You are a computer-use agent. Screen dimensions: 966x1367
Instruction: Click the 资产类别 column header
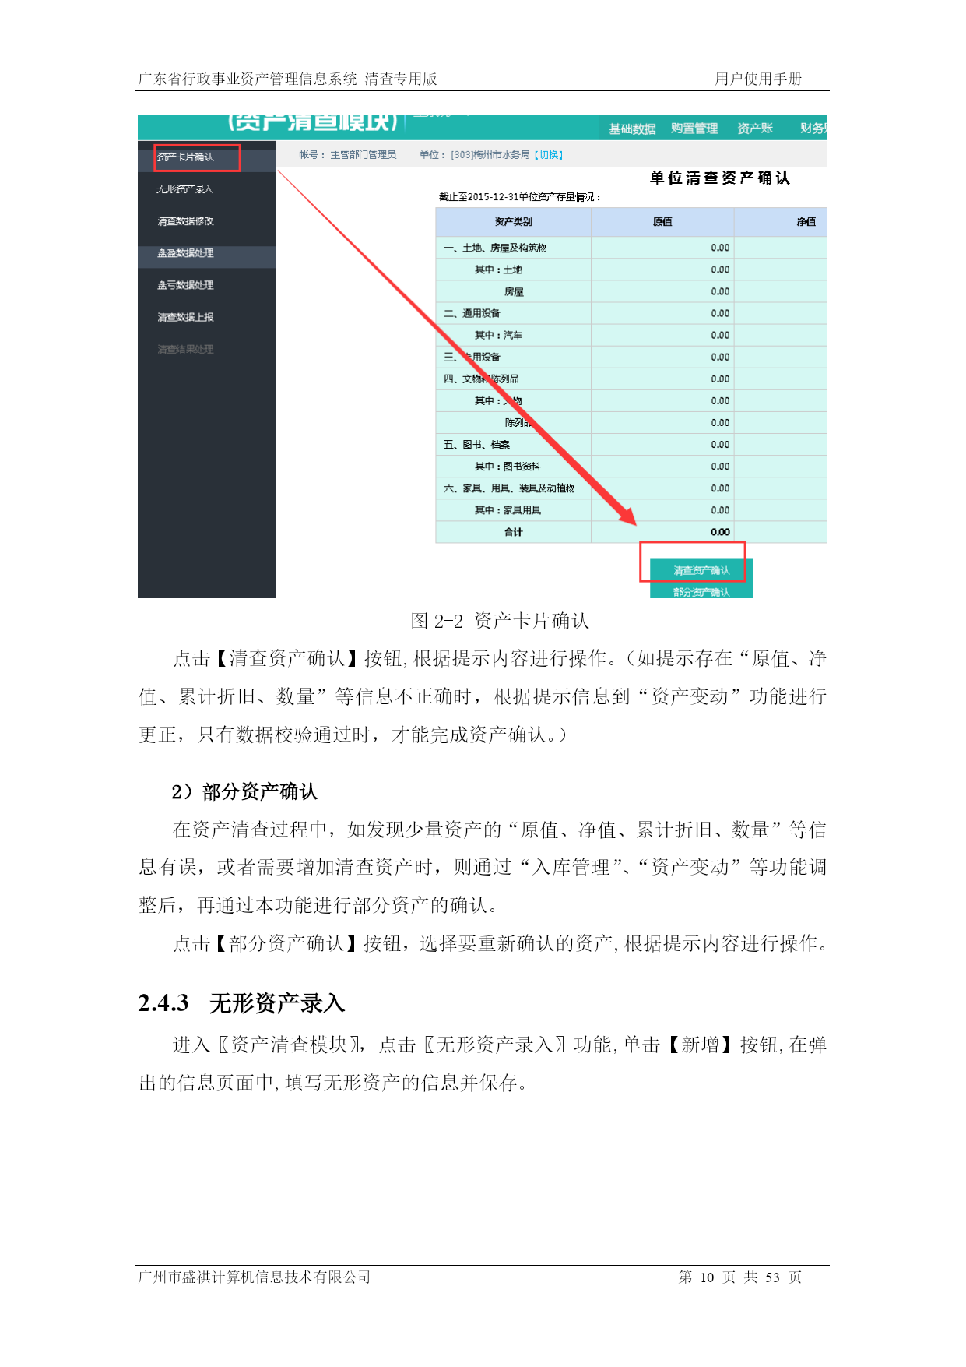pyautogui.click(x=514, y=222)
